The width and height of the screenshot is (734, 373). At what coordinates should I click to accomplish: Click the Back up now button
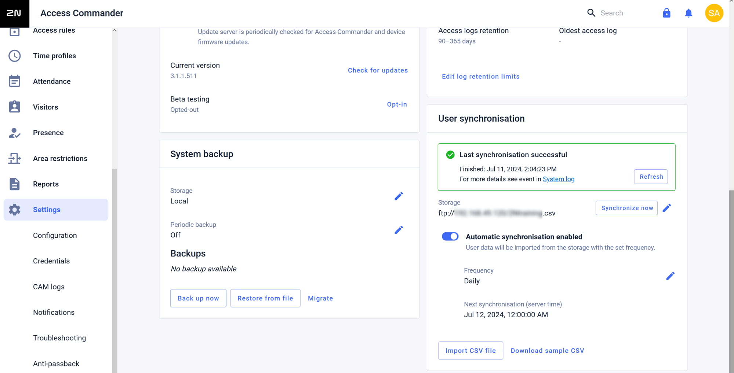point(198,298)
